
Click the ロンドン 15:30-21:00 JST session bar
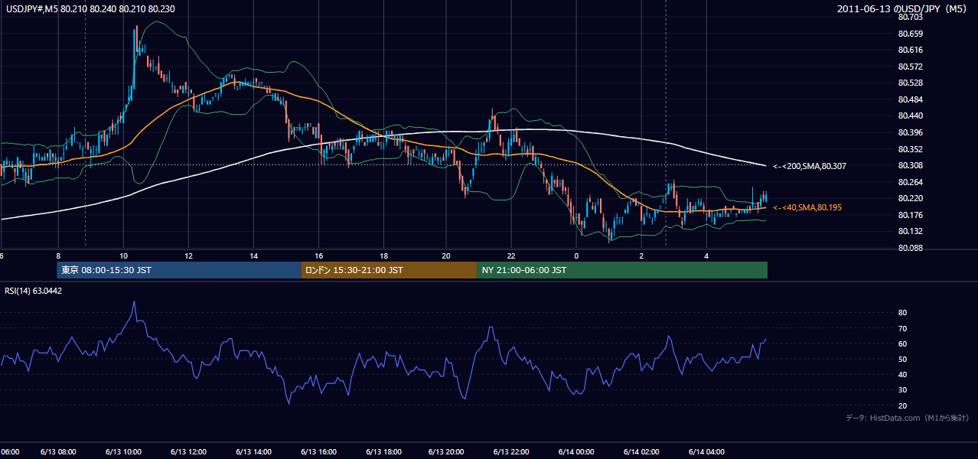(x=390, y=270)
